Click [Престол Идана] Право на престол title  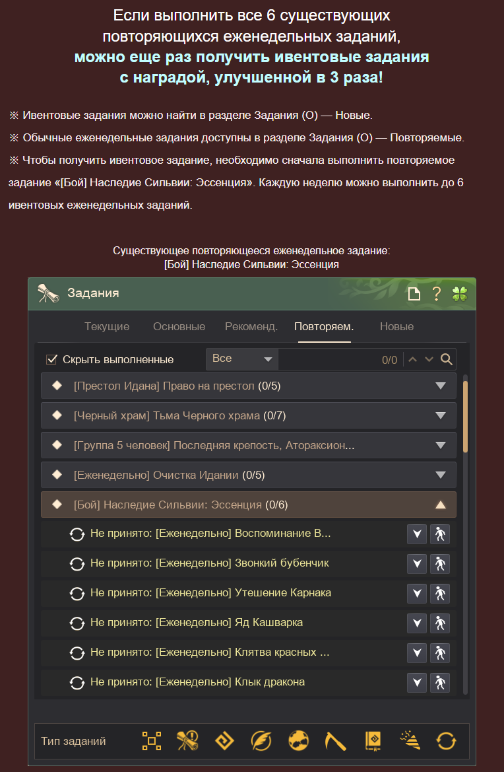[164, 386]
